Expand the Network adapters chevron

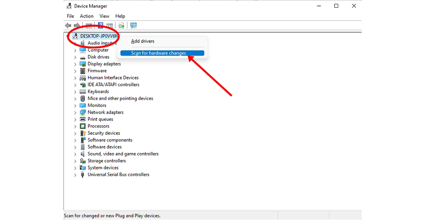pos(75,113)
